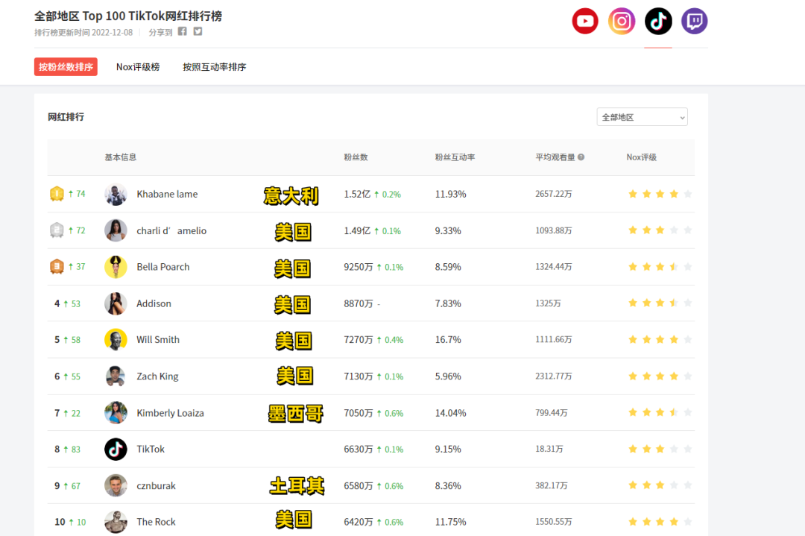The height and width of the screenshot is (536, 805).
Task: Select the TikTok platform icon
Action: [658, 21]
